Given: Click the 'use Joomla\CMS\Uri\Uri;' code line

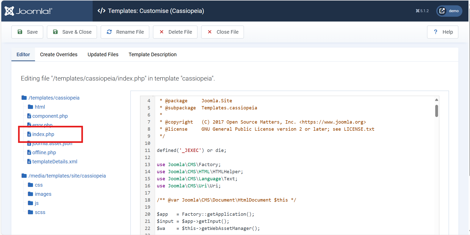Looking at the screenshot, I should pyautogui.click(x=189, y=186).
